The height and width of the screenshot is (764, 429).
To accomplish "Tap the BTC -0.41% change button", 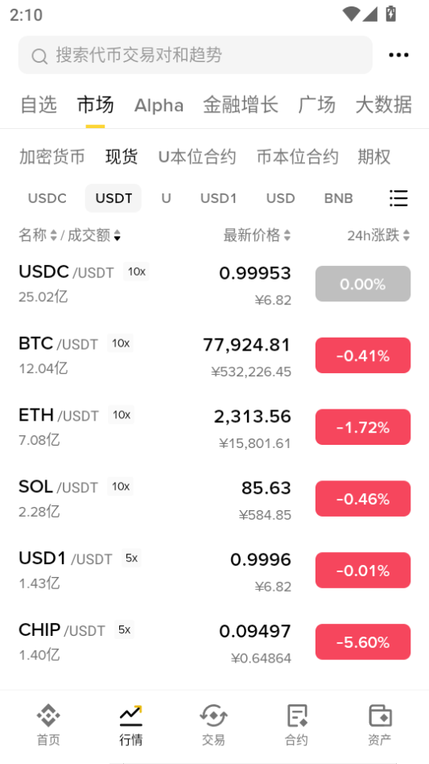I will tap(363, 355).
